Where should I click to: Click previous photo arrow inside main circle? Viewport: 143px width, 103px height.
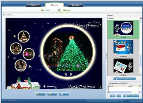coord(65,74)
